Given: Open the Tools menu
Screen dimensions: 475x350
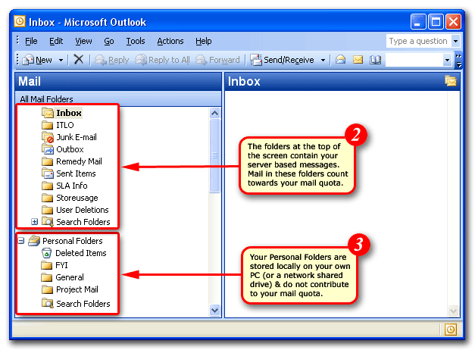Looking at the screenshot, I should 136,41.
